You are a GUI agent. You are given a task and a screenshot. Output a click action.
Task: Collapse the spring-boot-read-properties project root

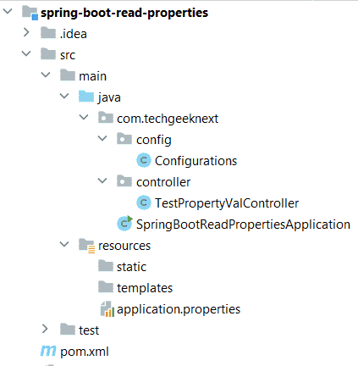click(8, 12)
